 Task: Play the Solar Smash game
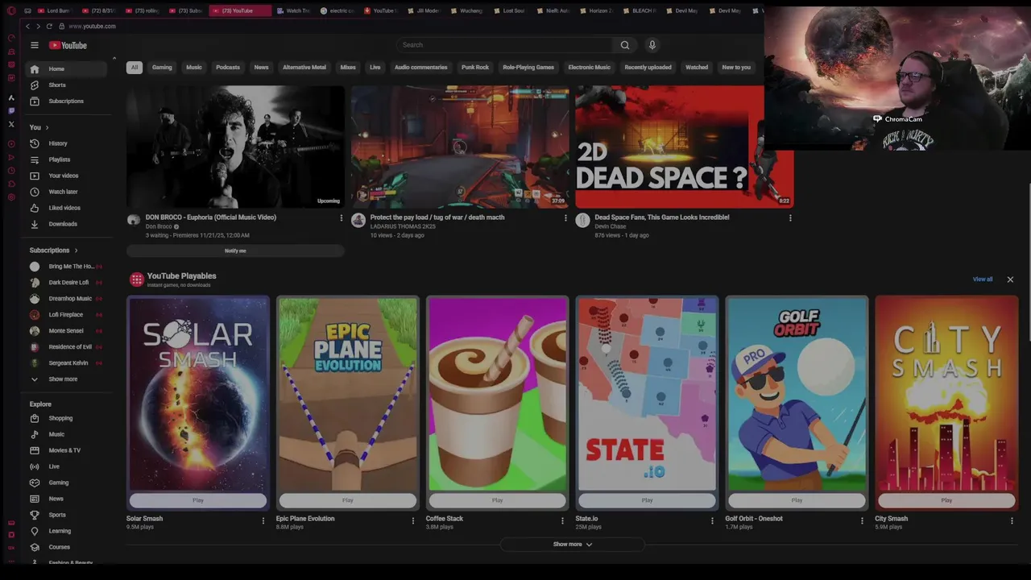tap(198, 500)
